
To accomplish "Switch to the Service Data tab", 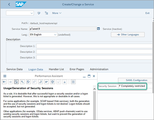I will coord(14,69).
